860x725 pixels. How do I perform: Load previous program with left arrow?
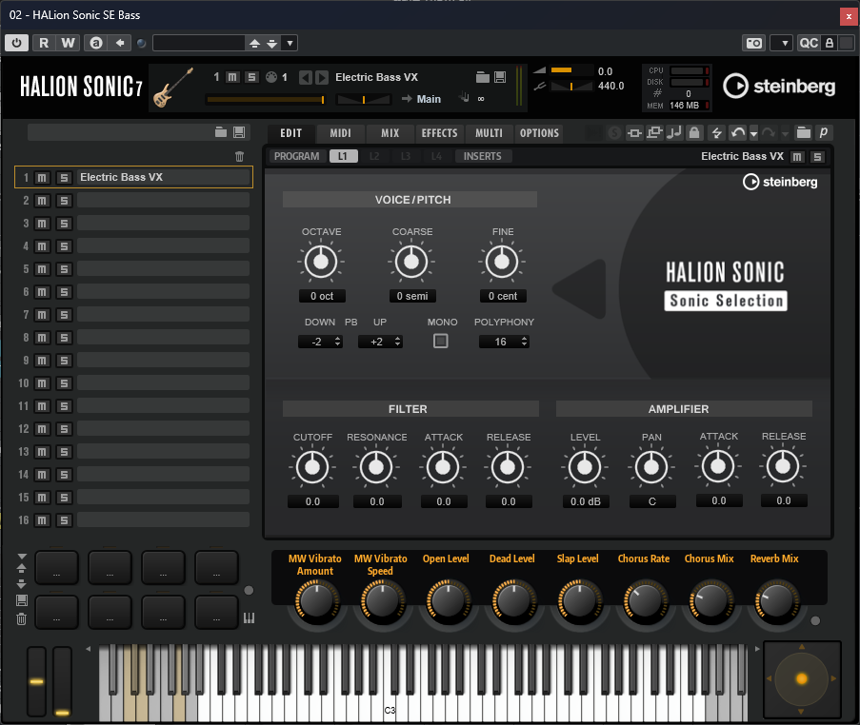(306, 77)
